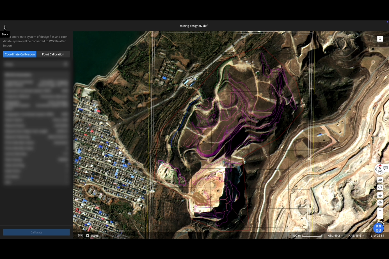Switch to Point Calibration tab
Viewport: 389px width, 259px height.
pos(53,54)
